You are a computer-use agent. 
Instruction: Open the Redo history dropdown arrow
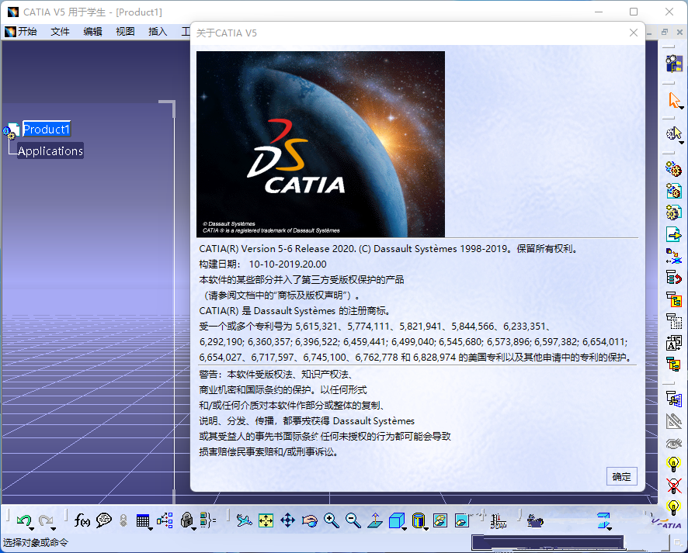click(x=54, y=529)
